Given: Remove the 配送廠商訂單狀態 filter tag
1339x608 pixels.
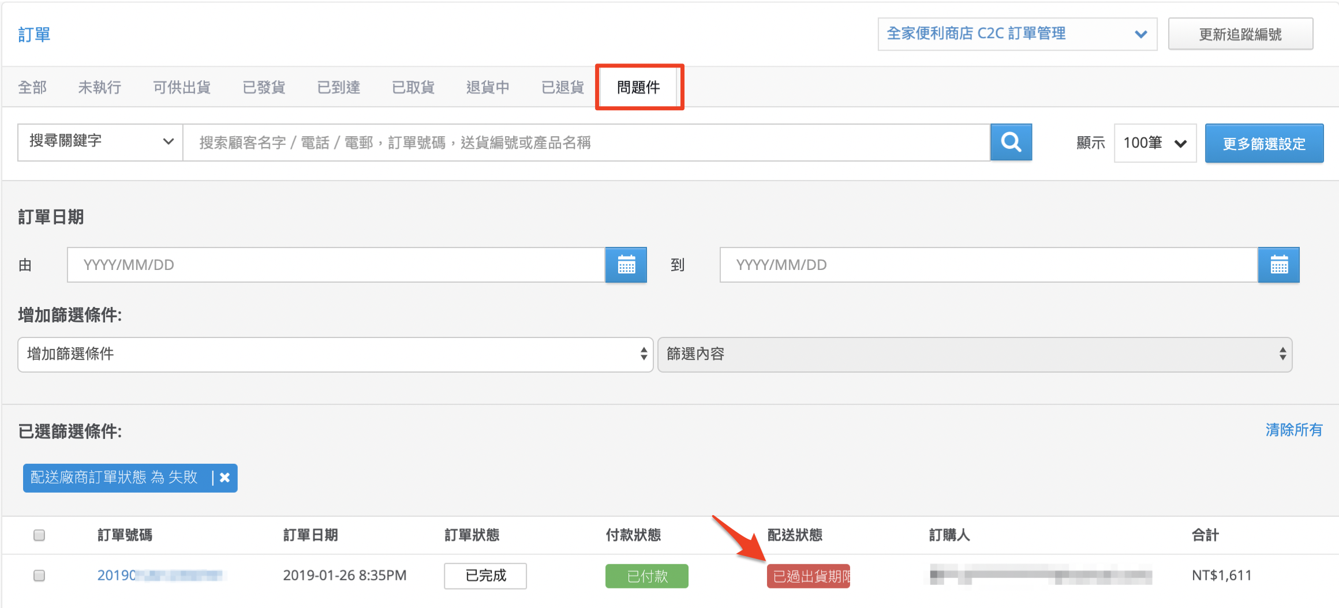Looking at the screenshot, I should click(225, 478).
